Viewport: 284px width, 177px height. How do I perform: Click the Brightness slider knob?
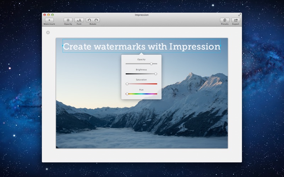pos(155,74)
